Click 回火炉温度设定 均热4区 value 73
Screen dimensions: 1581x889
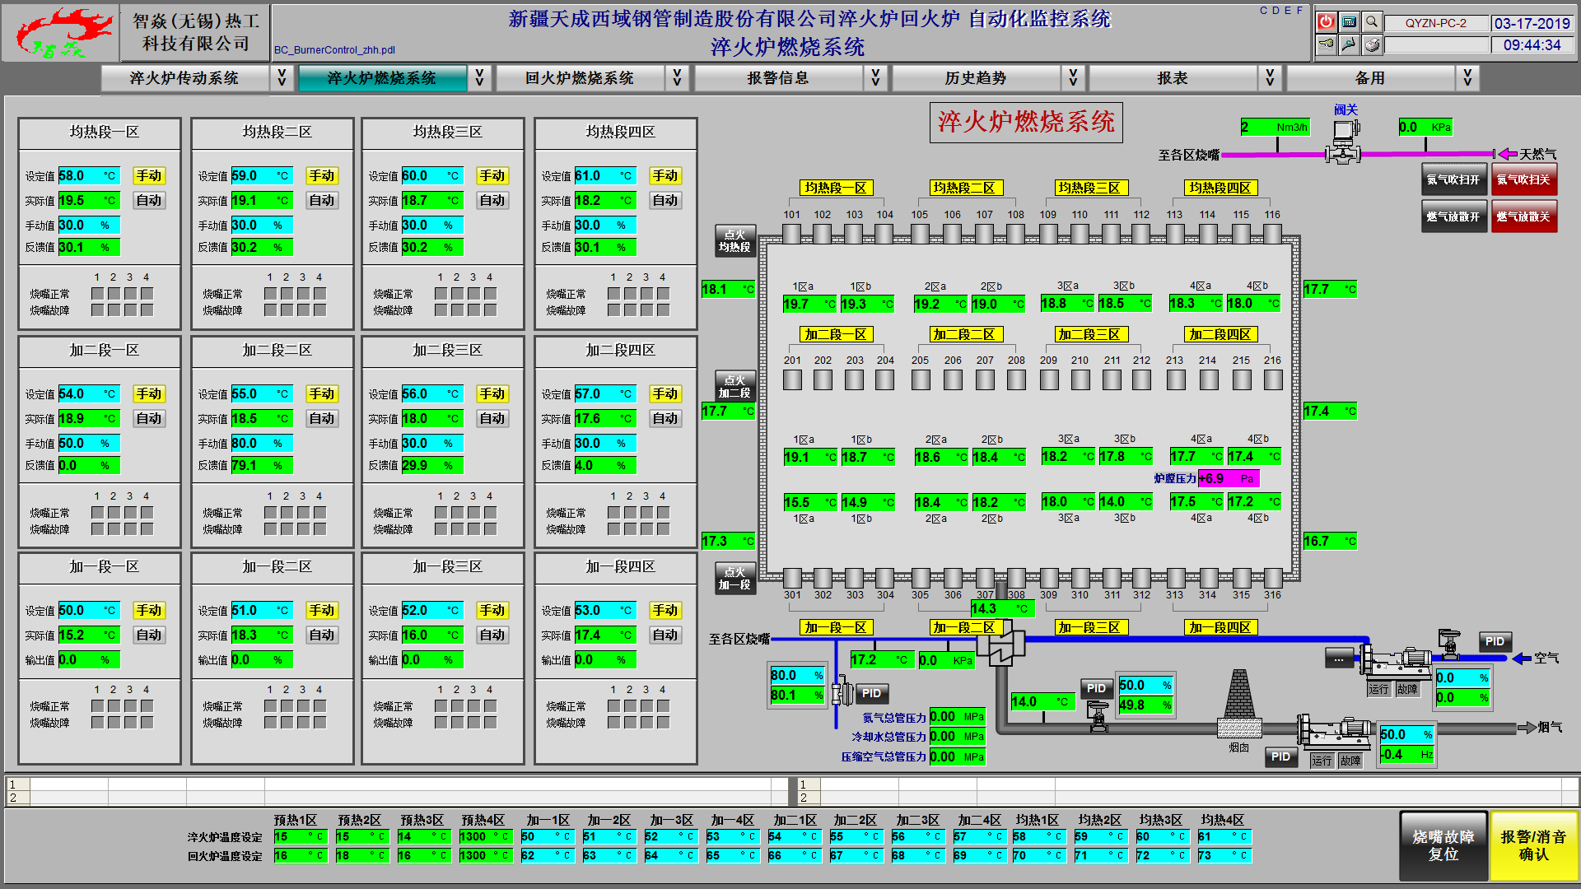(1225, 855)
